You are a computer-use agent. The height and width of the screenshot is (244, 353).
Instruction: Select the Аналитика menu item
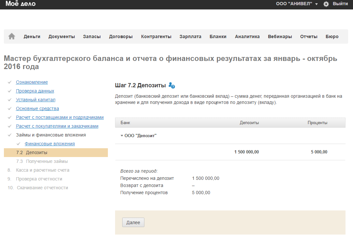click(247, 36)
